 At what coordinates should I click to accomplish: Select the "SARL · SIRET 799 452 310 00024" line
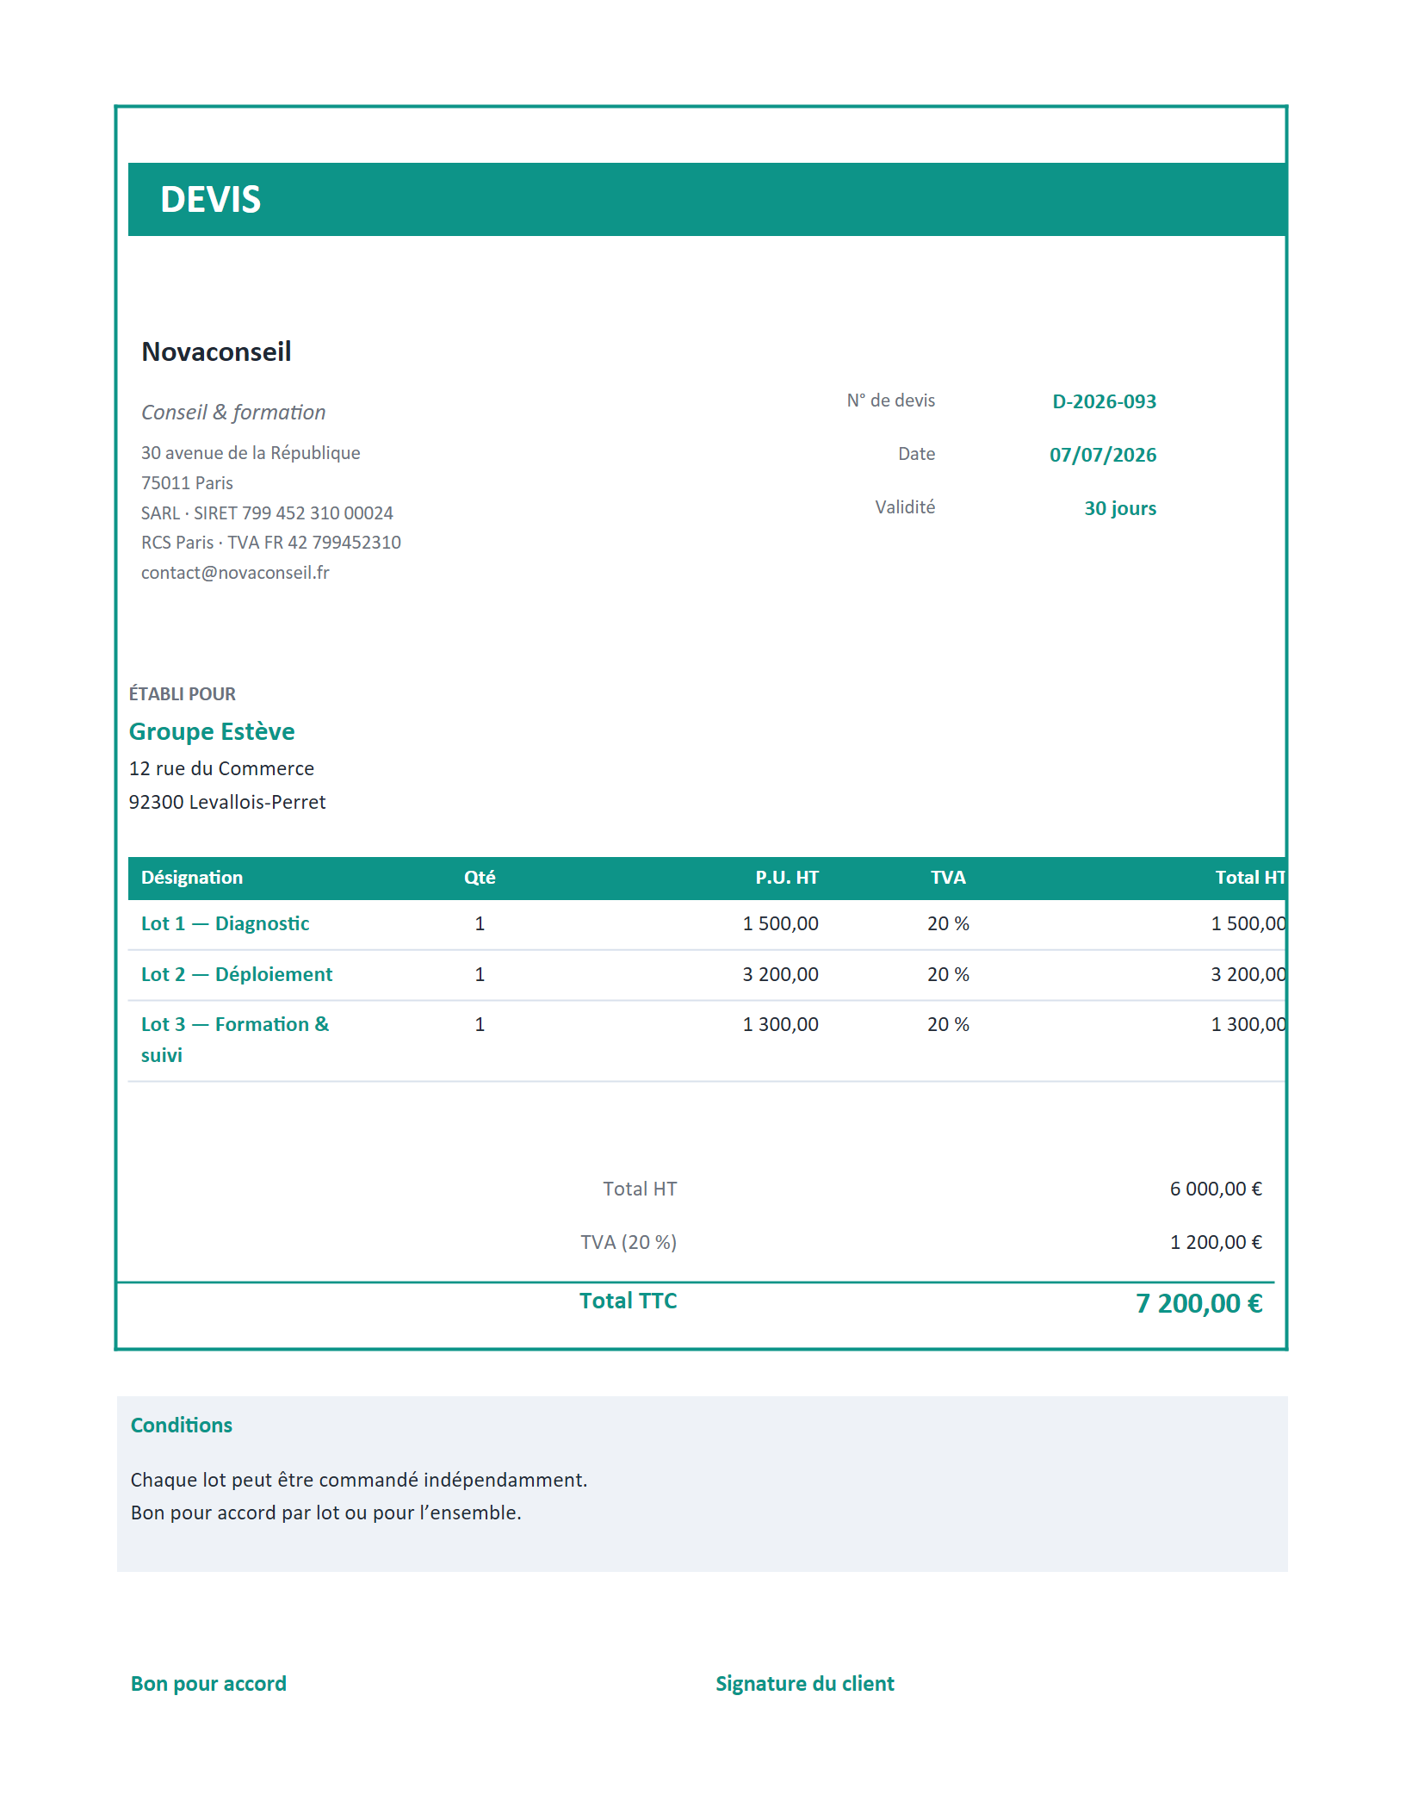pyautogui.click(x=267, y=513)
